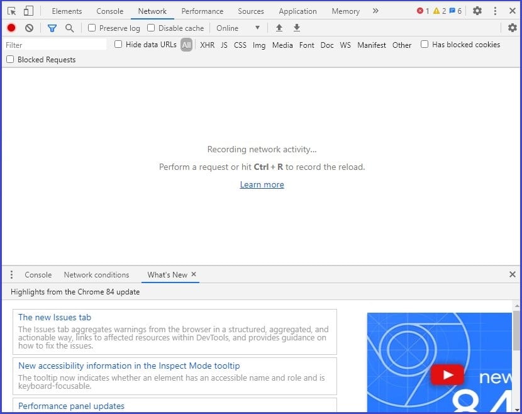
Task: Follow the Learn more link
Action: pos(262,184)
